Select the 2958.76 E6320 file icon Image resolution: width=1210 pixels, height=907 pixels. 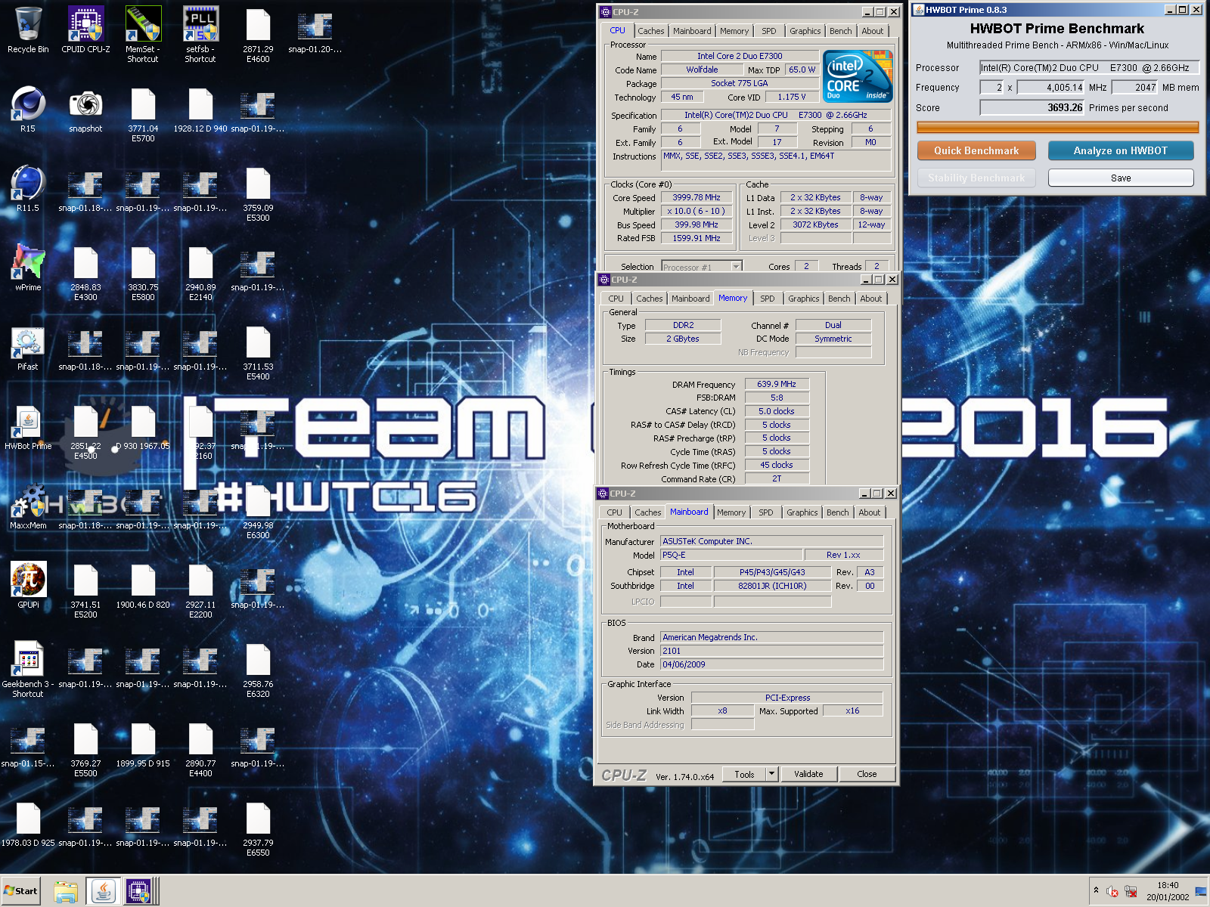point(258,670)
